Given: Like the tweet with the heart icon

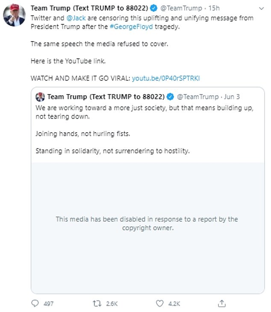Looking at the screenshot, I should pos(159,303).
